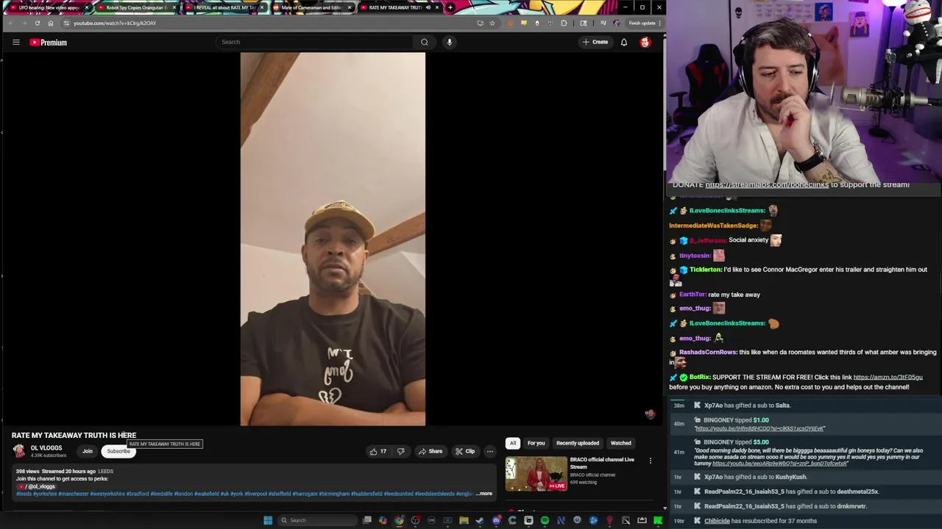Open the Create menu button
Screen dimensions: 942x529
point(595,42)
